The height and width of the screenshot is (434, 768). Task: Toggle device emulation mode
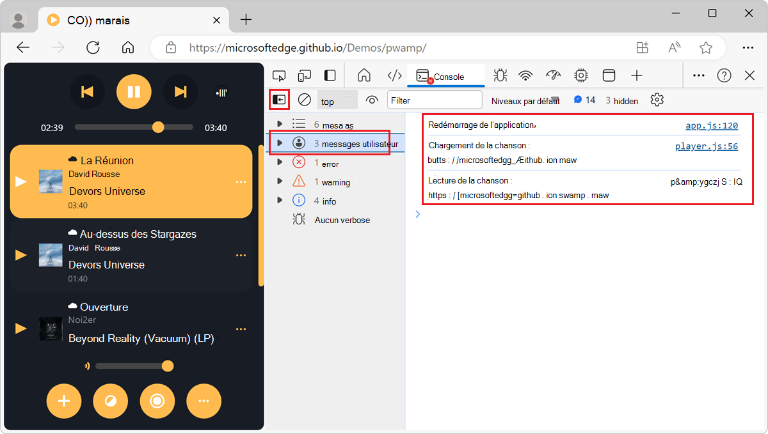pyautogui.click(x=304, y=75)
